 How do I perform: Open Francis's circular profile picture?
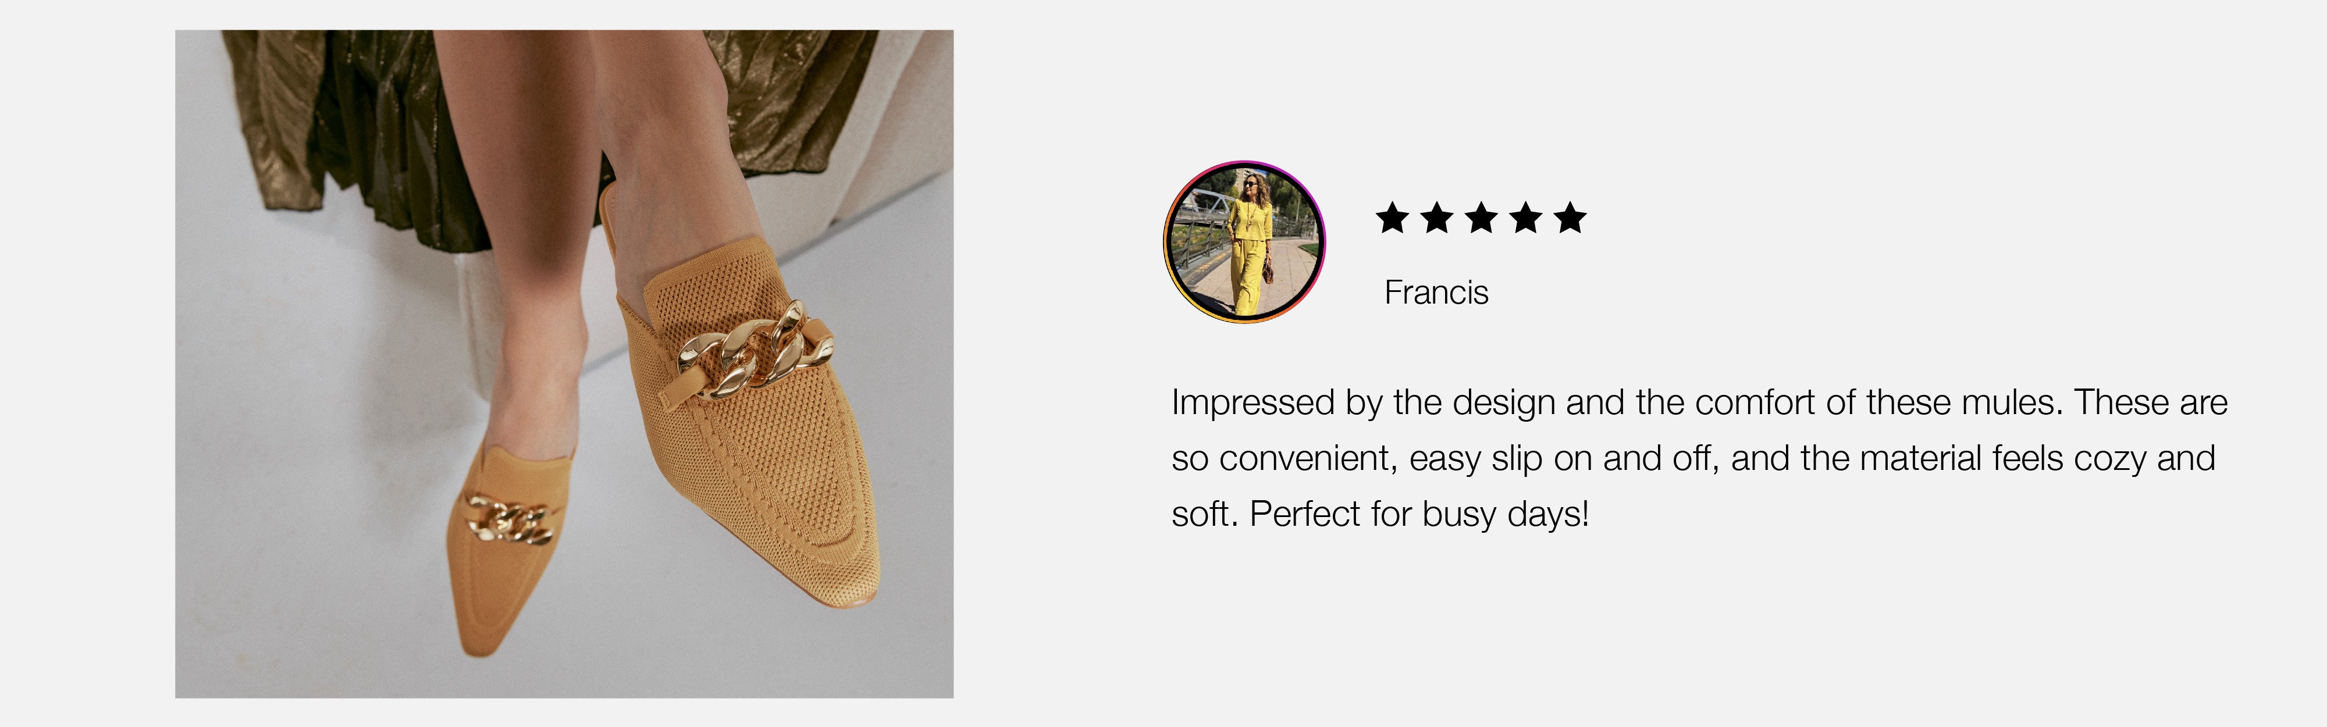click(1244, 242)
